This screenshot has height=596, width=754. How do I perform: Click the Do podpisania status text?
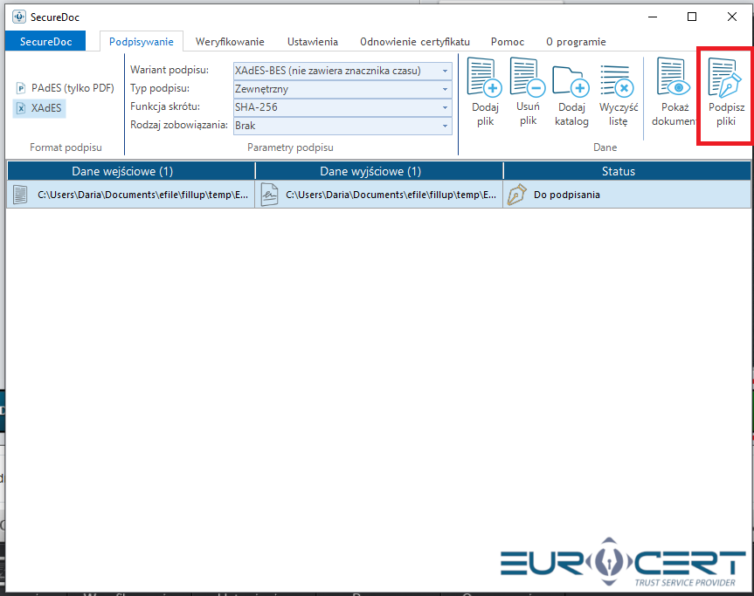click(566, 195)
